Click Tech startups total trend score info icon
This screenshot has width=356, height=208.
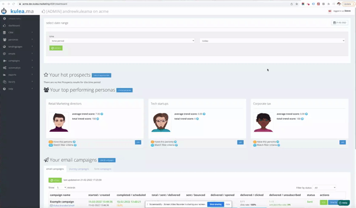(x=197, y=119)
